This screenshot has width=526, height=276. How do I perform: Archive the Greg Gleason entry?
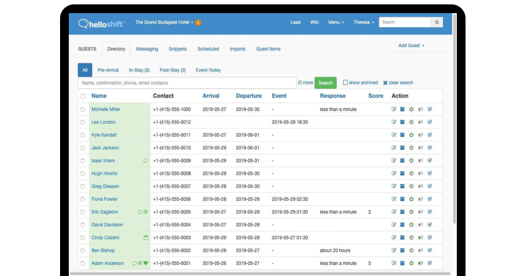point(402,186)
